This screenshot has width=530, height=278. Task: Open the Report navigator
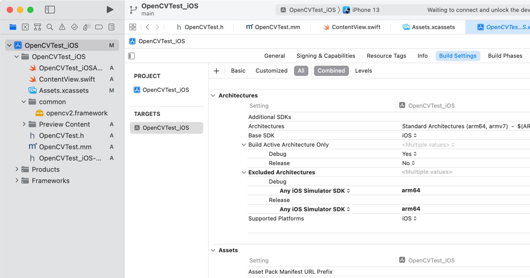click(111, 27)
